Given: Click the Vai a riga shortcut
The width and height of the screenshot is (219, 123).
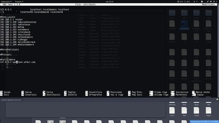Looking at the screenshot, I should tap(115, 95).
